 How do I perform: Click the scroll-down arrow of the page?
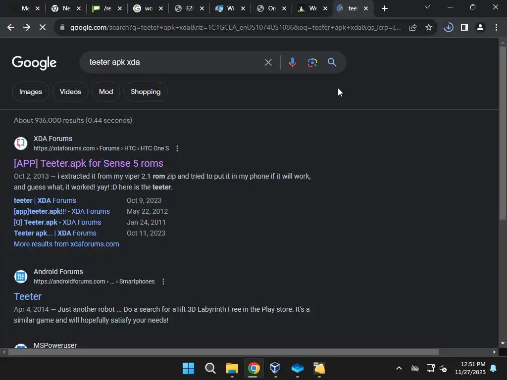[x=503, y=343]
